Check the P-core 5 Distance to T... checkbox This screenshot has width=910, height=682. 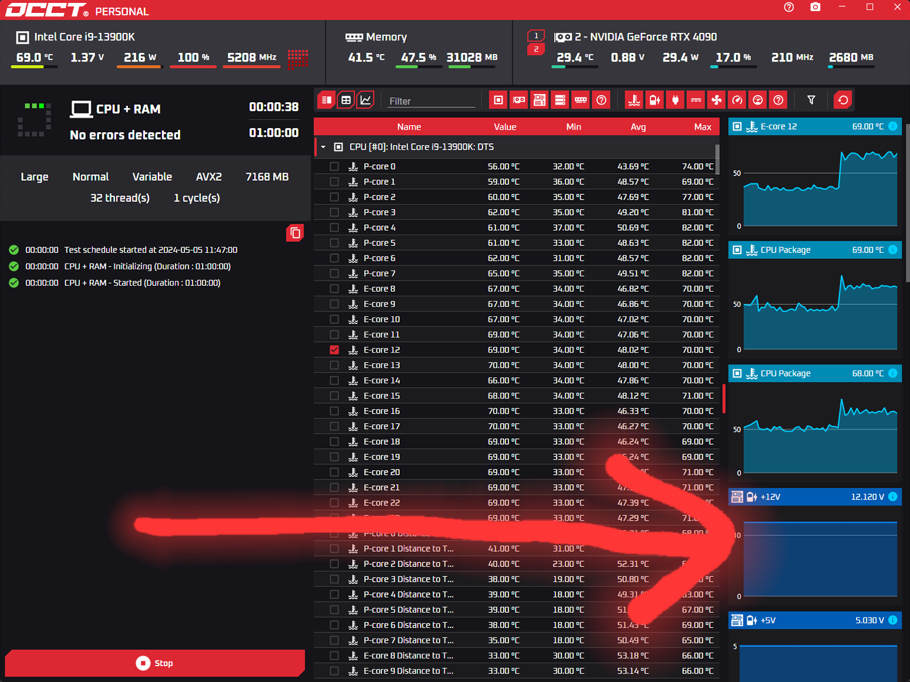[334, 610]
